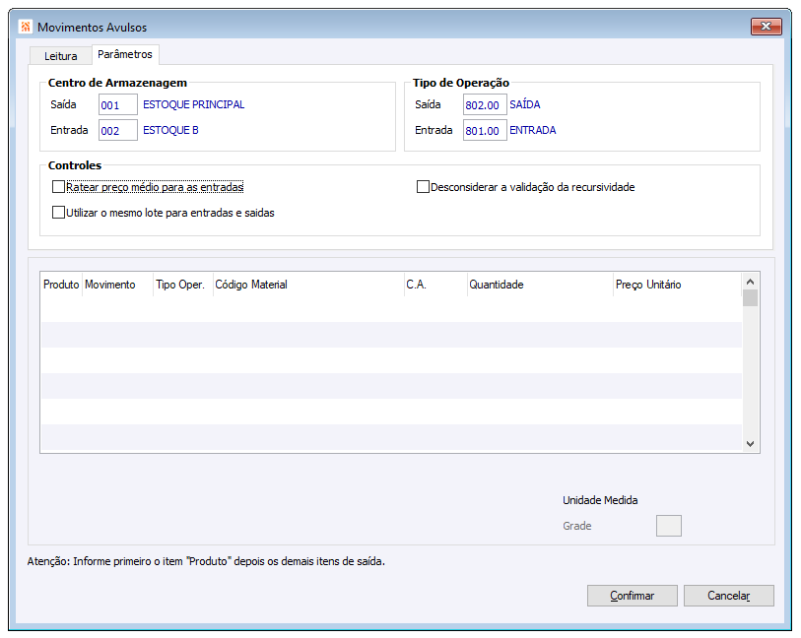Click the Cancelar button
Viewport: 801px width, 638px height.
pos(729,596)
